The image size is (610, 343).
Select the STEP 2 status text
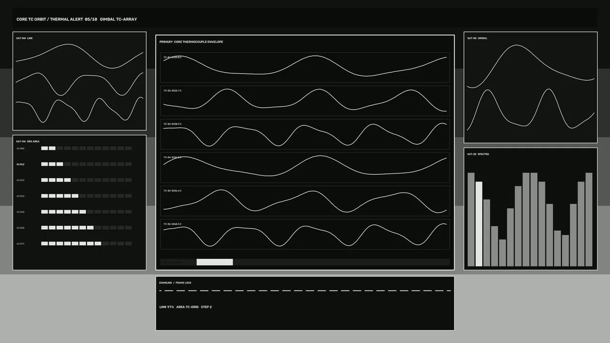pos(206,307)
